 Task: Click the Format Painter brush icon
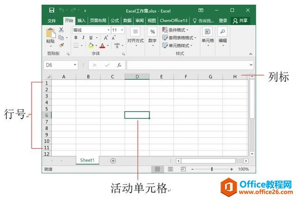(x=62, y=45)
